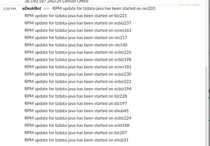Select the ecbiz198 update message
Viewport: 210px width, 146px height.
pos(78,60)
